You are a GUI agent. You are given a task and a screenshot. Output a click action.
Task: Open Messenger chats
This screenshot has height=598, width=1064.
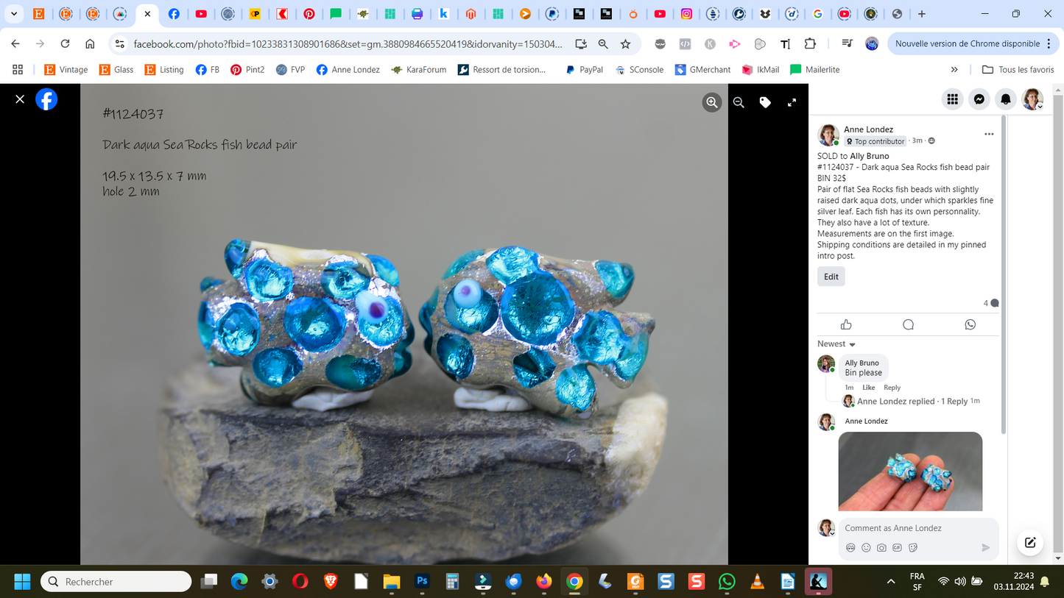pos(979,99)
